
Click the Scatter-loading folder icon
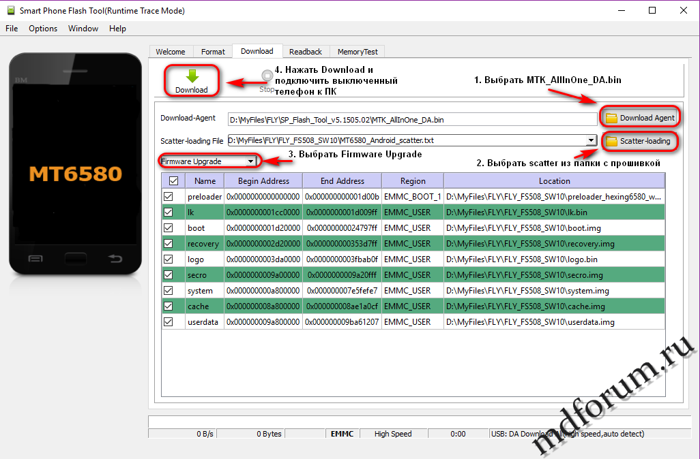tap(611, 141)
